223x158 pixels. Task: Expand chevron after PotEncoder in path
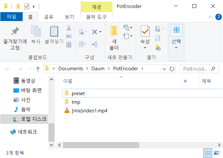tap(142, 69)
